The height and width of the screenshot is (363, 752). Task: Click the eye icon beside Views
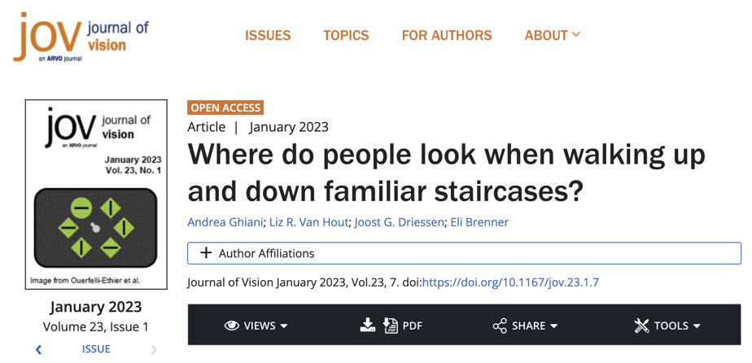(232, 326)
